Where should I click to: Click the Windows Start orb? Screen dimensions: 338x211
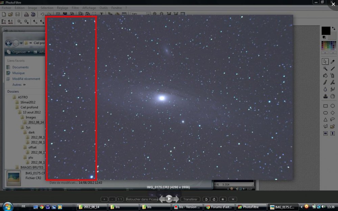tap(7, 207)
